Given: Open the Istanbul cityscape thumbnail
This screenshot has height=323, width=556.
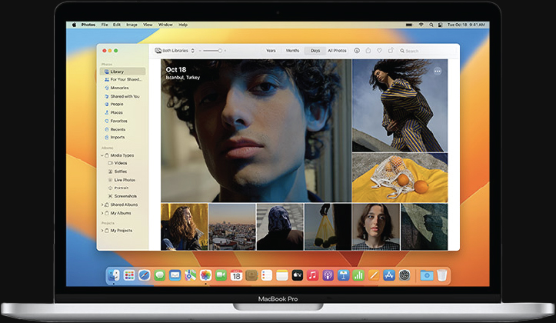Looking at the screenshot, I should (x=232, y=227).
